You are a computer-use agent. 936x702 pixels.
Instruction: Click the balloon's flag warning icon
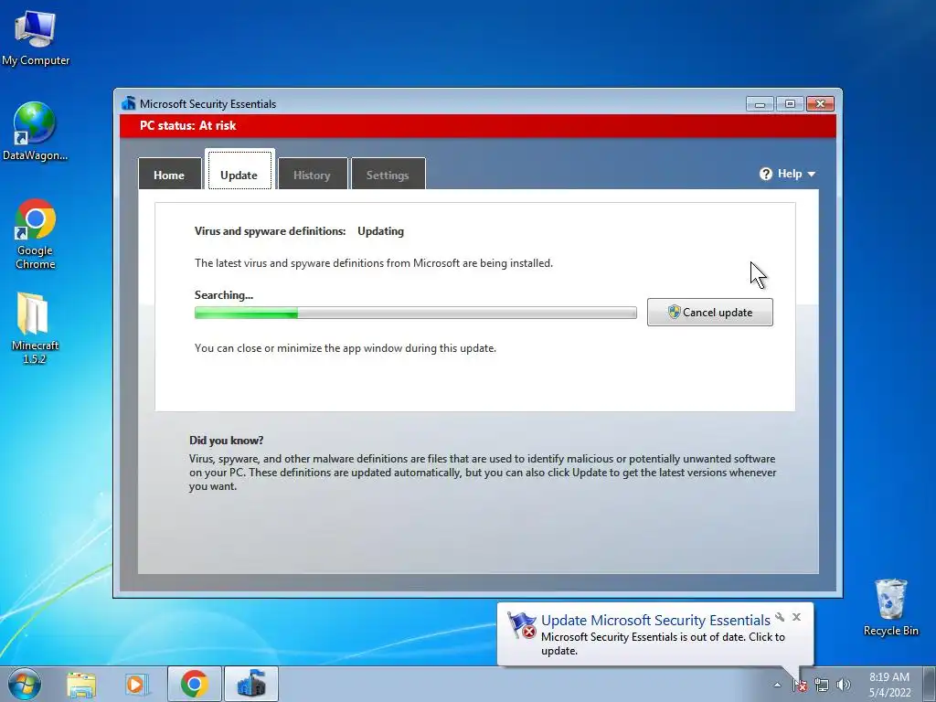coord(522,625)
